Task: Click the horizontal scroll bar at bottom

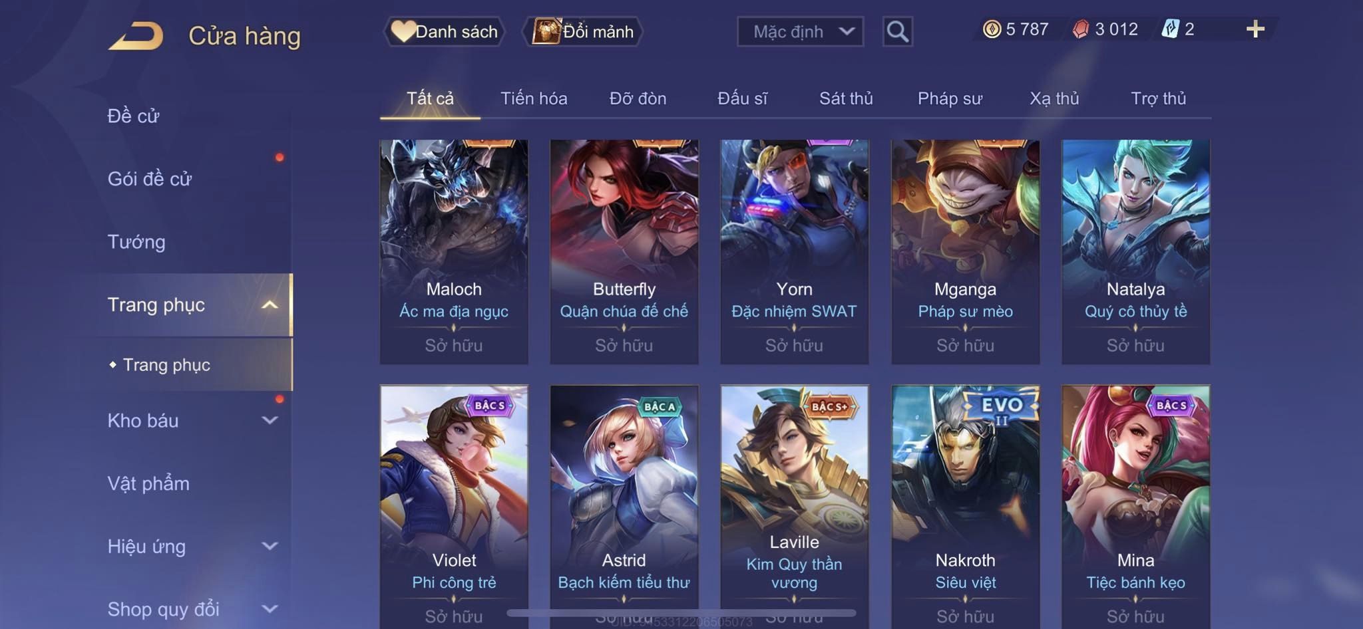Action: pyautogui.click(x=681, y=612)
